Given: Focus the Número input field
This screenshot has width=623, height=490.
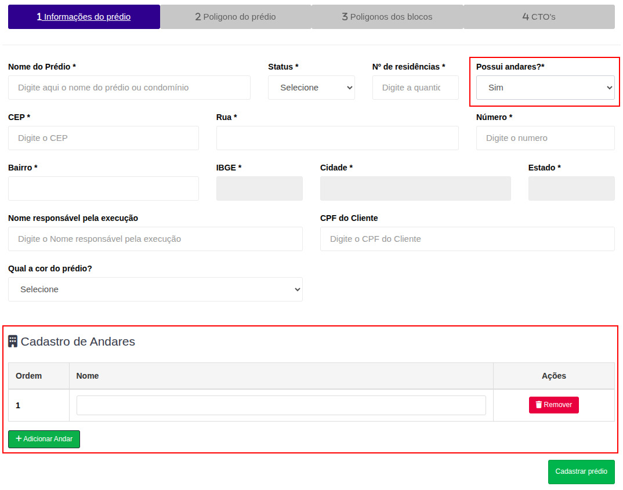Looking at the screenshot, I should 545,138.
